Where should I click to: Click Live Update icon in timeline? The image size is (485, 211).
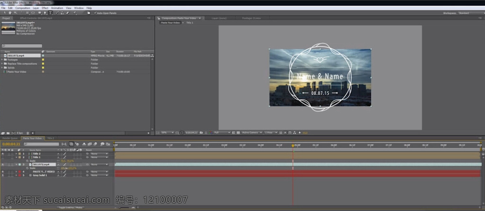click(x=71, y=144)
